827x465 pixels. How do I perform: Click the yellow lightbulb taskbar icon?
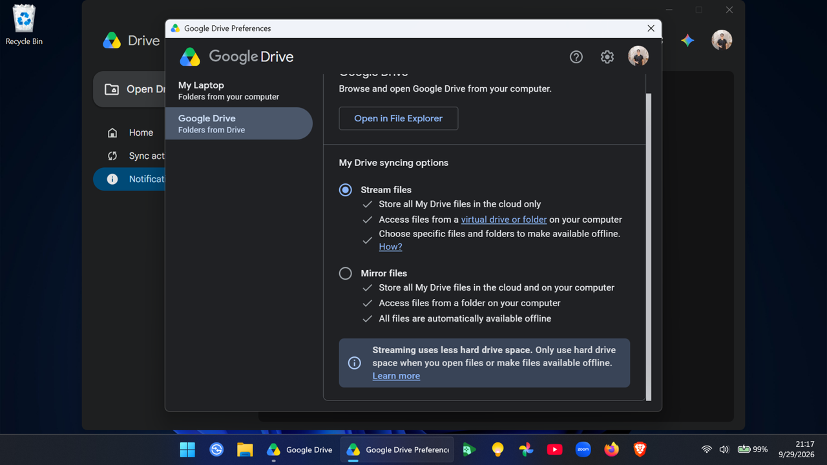click(497, 449)
